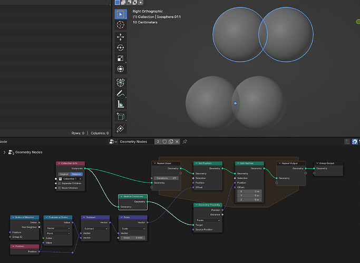Enable Separate Children checkbox in Collection Info
The width and height of the screenshot is (360, 263).
[x=60, y=183]
